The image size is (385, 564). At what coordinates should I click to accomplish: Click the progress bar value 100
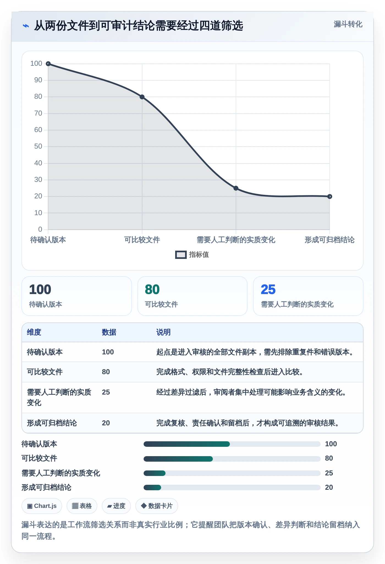331,444
